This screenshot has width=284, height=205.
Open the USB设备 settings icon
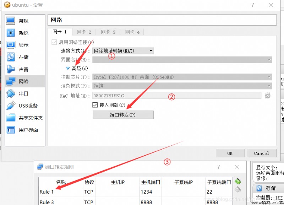tap(11, 106)
